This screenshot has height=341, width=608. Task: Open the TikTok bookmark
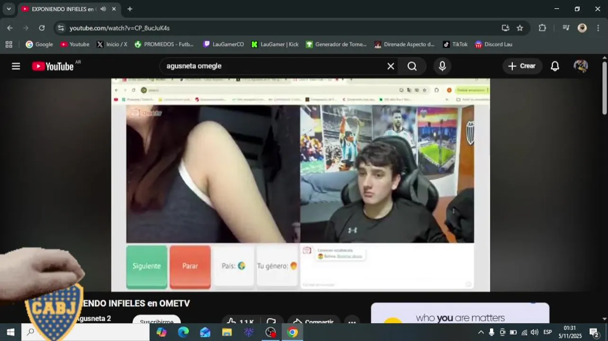click(455, 44)
